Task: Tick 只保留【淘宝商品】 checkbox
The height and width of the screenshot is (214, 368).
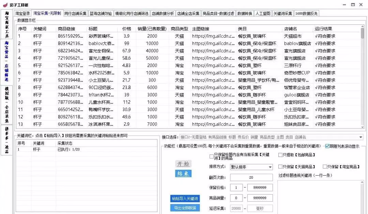Action: [325, 167]
